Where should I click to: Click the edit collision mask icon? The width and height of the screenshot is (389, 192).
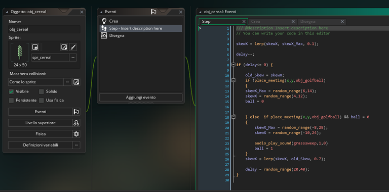click(x=76, y=82)
